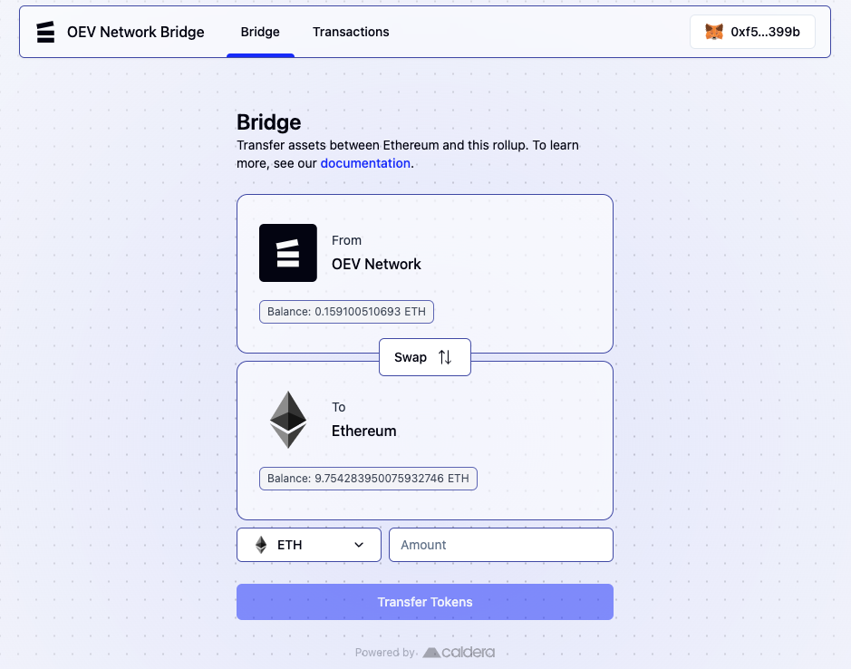Click the Amount input field

click(500, 544)
